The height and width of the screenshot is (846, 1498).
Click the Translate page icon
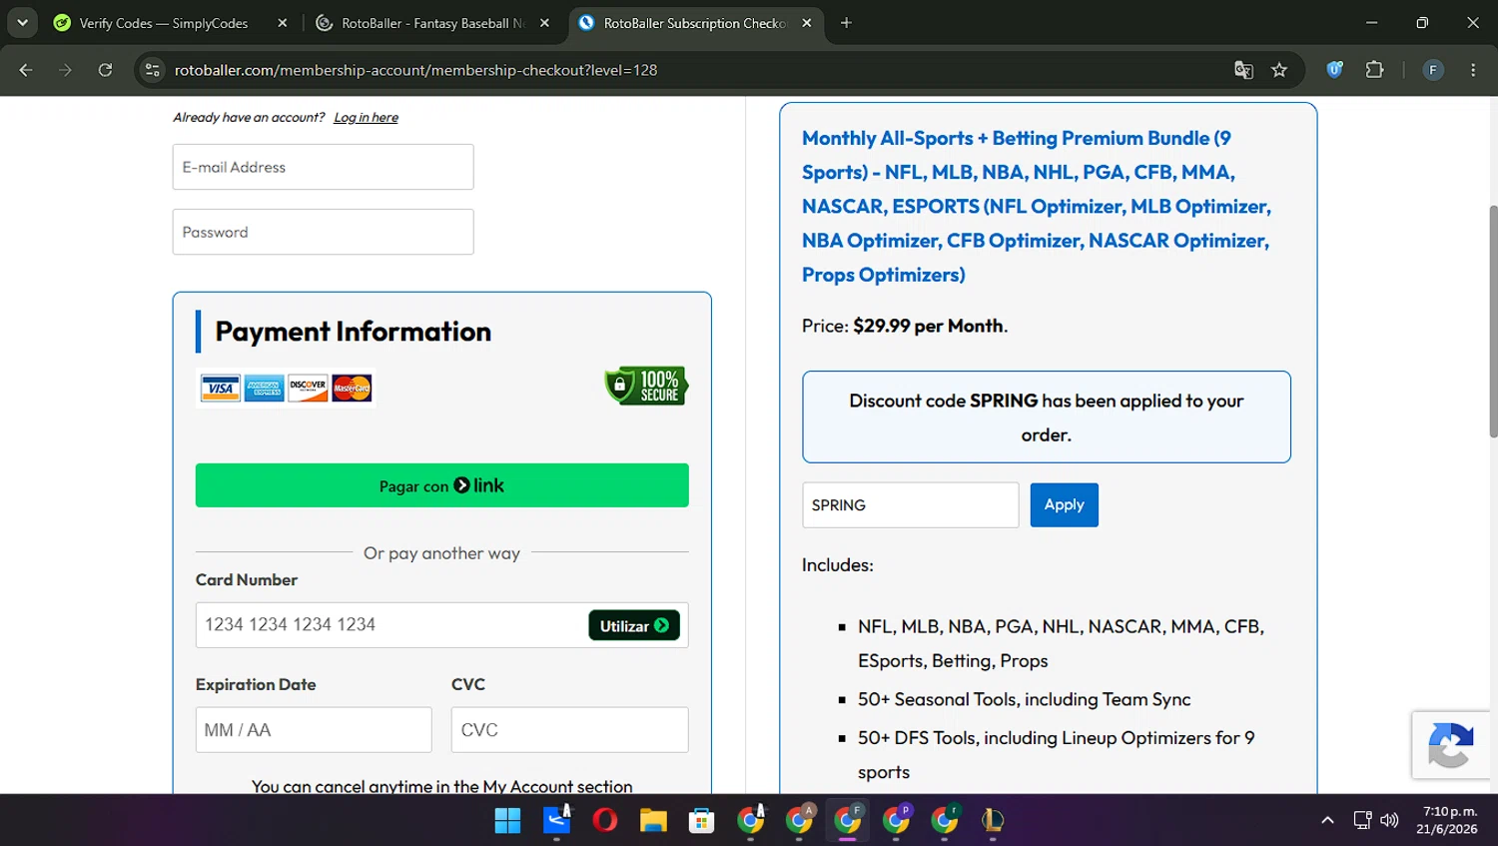tap(1243, 70)
